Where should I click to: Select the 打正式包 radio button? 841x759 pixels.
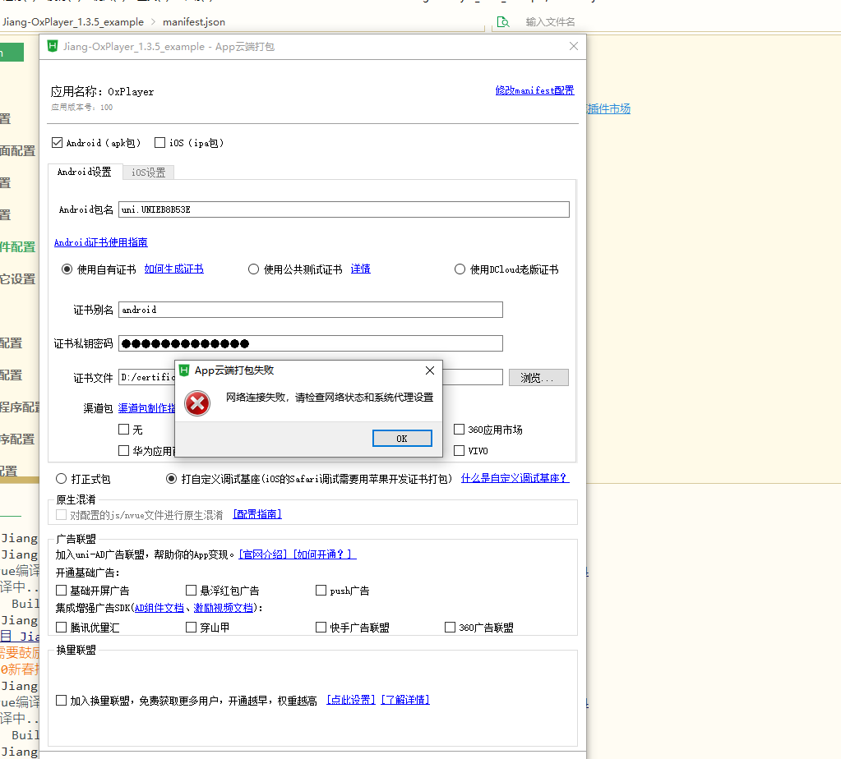[x=61, y=479]
